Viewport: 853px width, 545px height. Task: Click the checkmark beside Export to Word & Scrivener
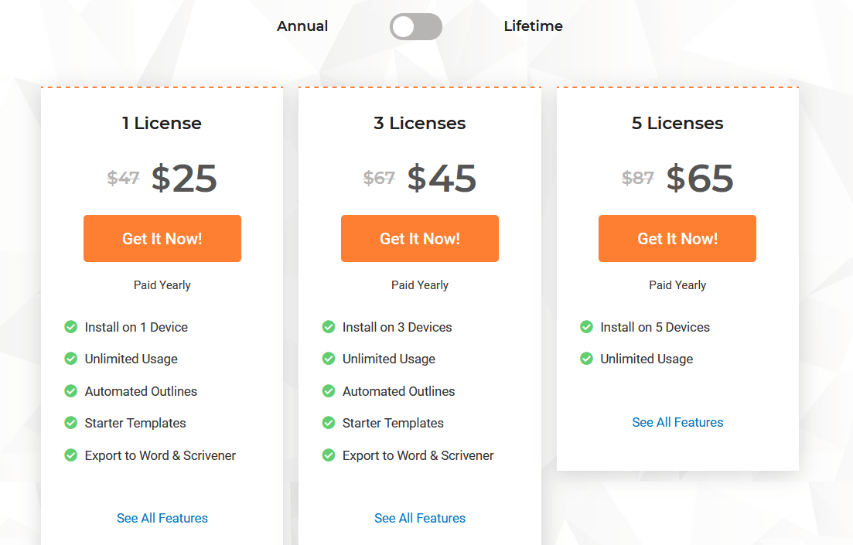tap(70, 455)
